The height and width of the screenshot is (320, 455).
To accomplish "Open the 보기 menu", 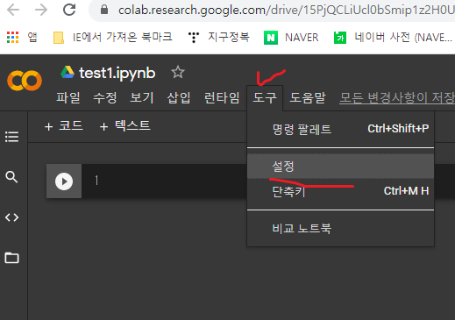I will pyautogui.click(x=142, y=97).
